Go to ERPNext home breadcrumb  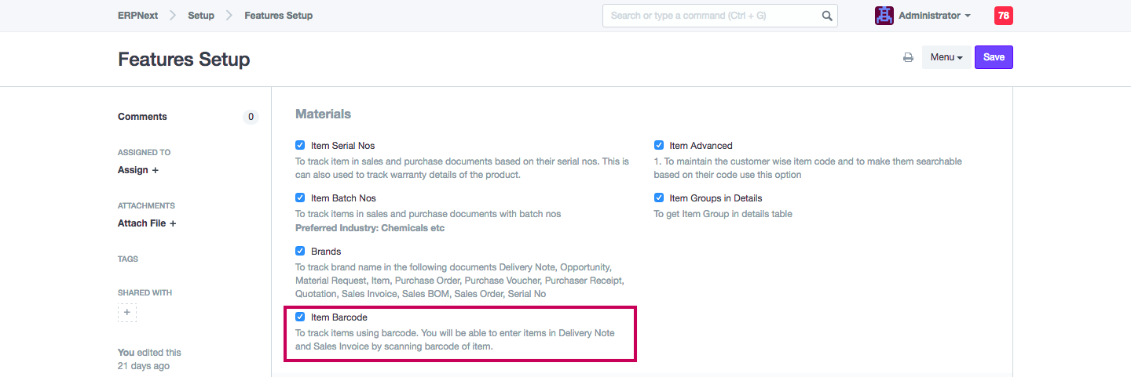point(138,16)
